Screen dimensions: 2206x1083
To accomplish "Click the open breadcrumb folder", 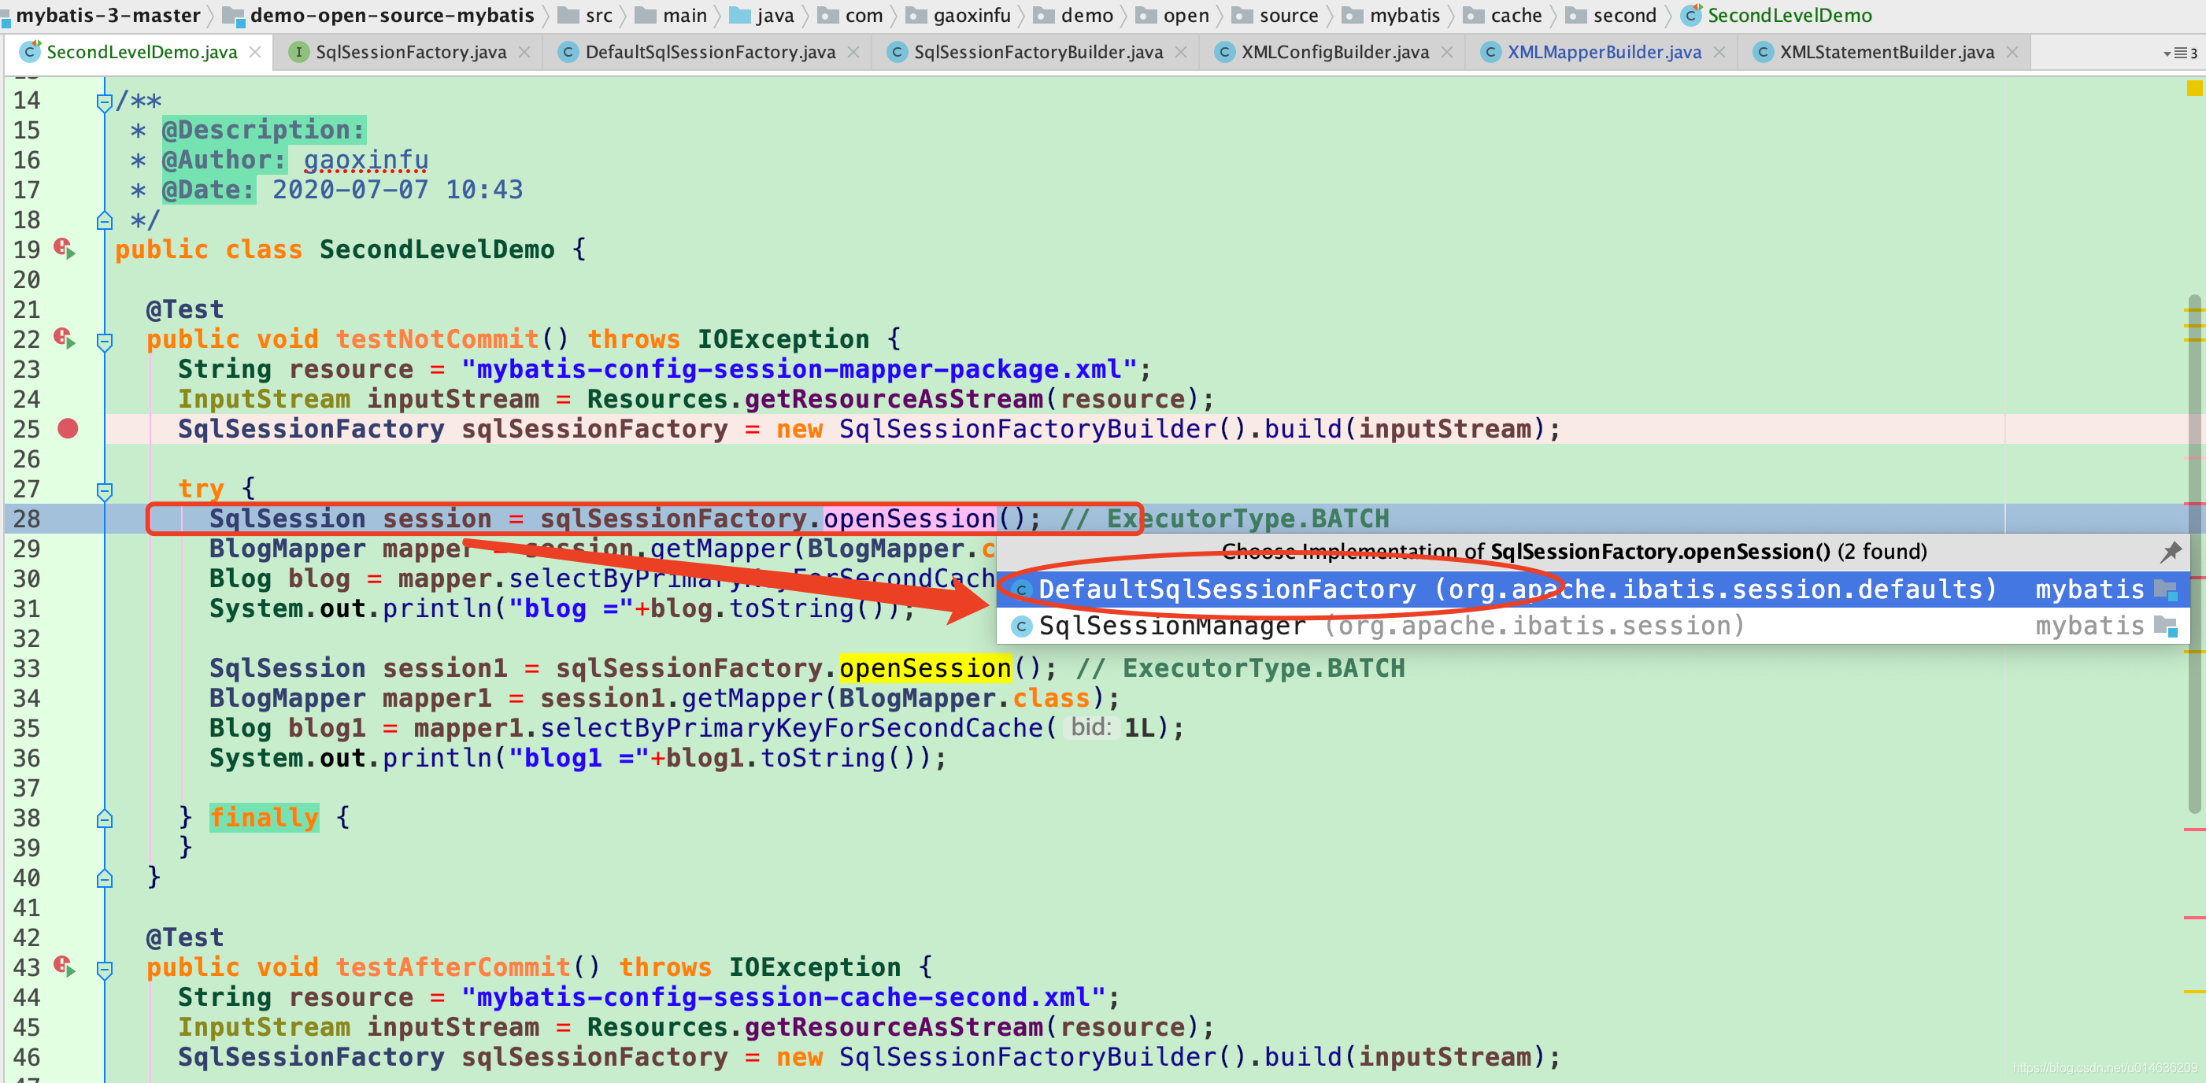I will (1172, 16).
